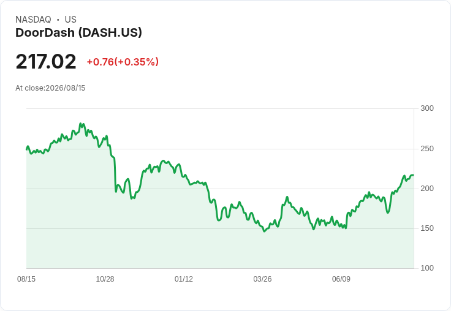Click the 01/12 x-axis date
The height and width of the screenshot is (311, 451).
pos(183,279)
